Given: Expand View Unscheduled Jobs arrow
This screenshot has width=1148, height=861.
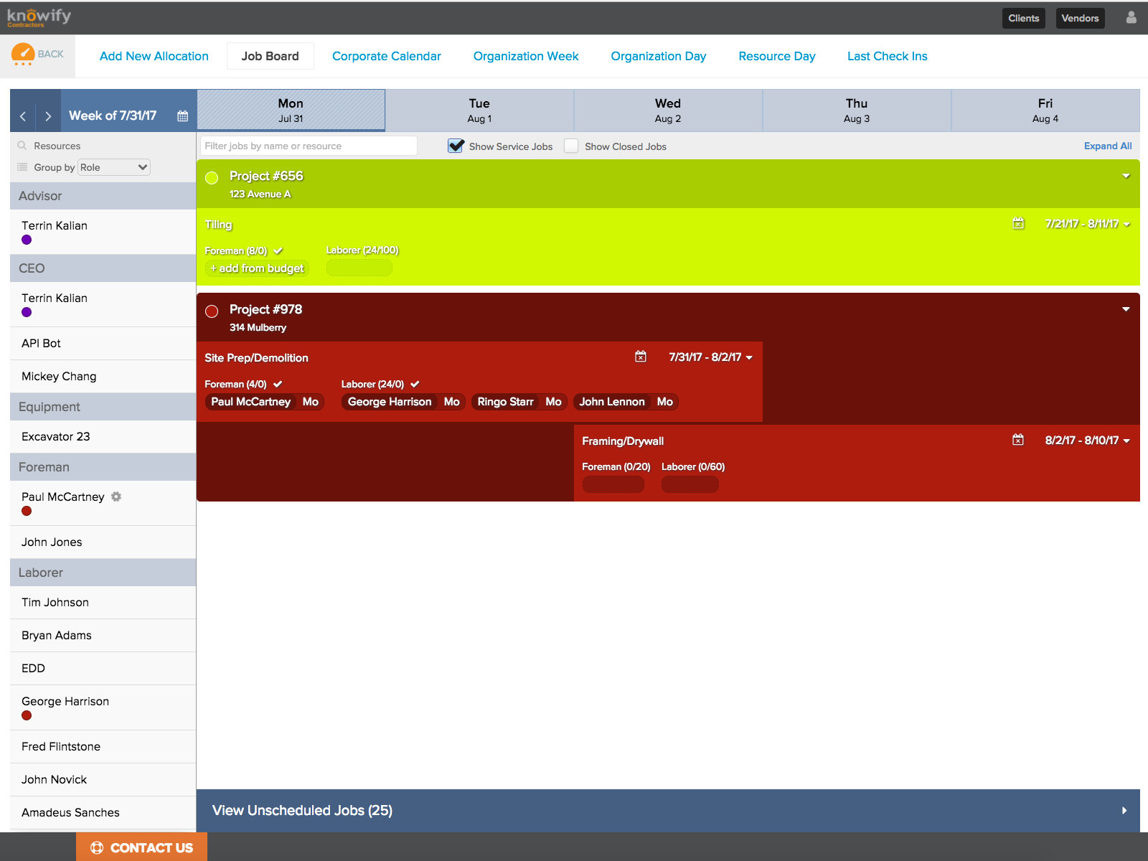Looking at the screenshot, I should tap(1124, 811).
